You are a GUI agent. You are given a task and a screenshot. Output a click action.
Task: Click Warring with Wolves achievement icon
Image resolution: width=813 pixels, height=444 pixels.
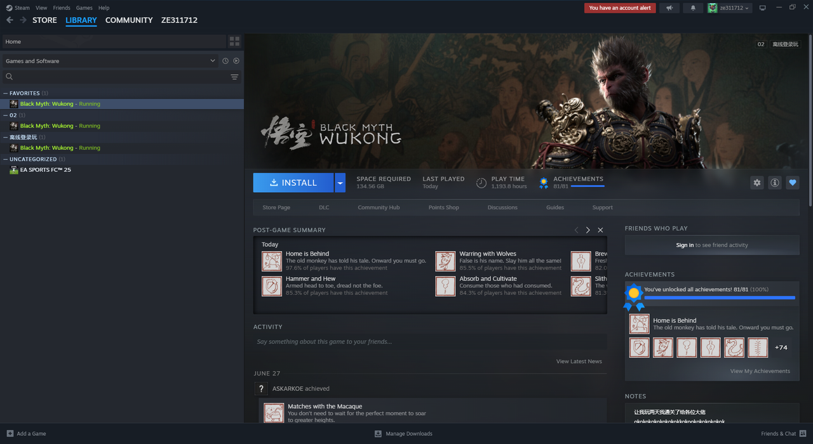445,261
